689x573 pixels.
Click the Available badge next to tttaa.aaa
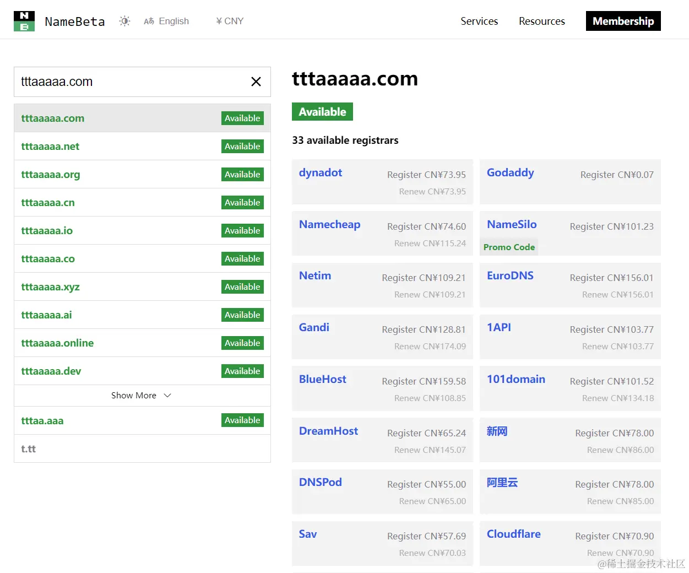(242, 420)
